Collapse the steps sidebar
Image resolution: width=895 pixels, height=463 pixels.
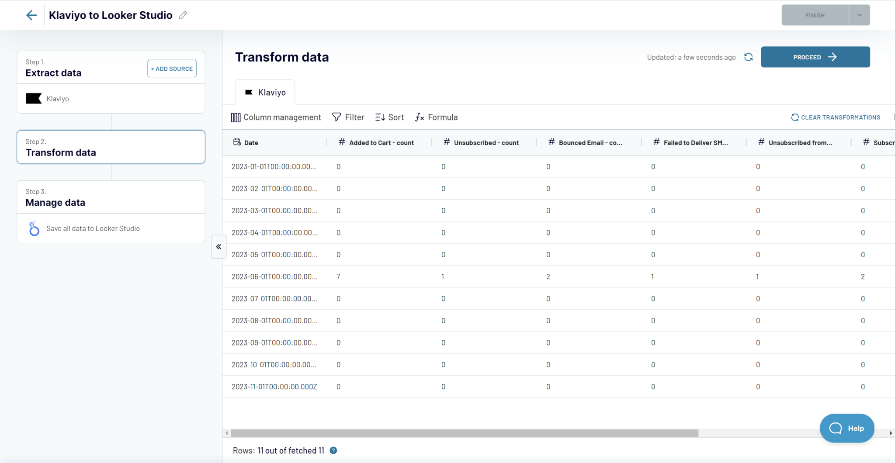(x=219, y=246)
